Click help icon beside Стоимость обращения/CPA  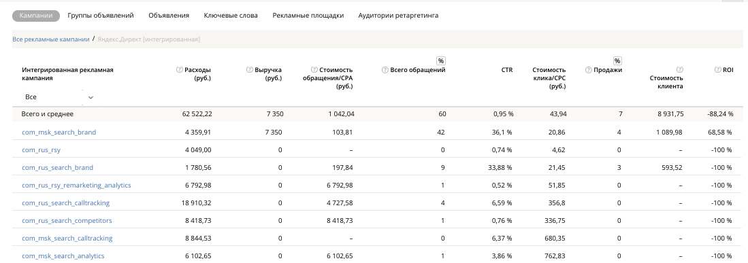(313, 70)
